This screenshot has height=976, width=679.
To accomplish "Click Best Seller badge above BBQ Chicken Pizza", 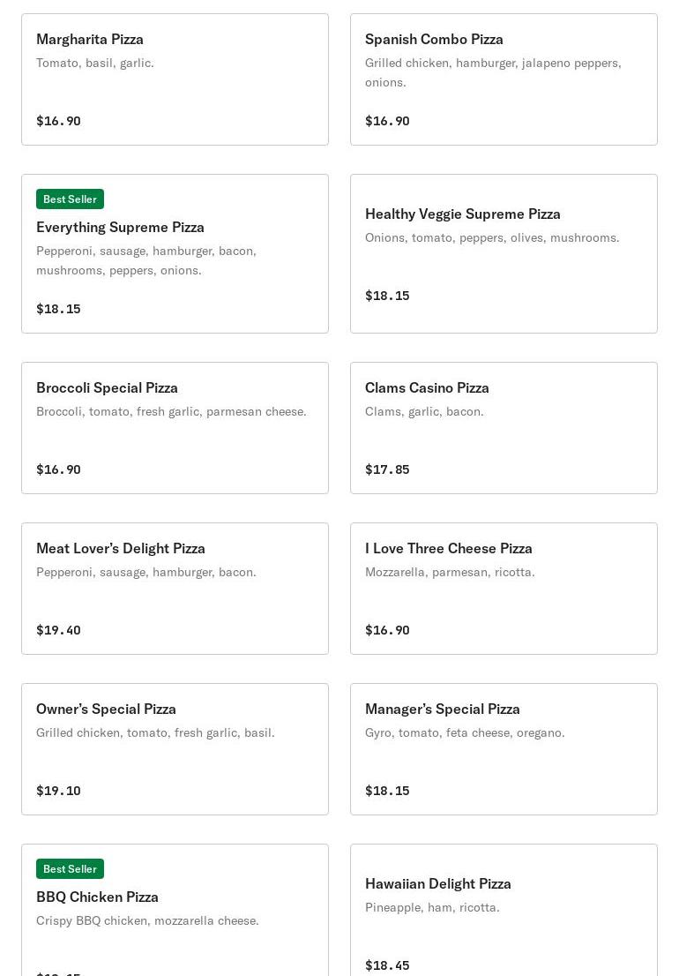I will tap(70, 869).
